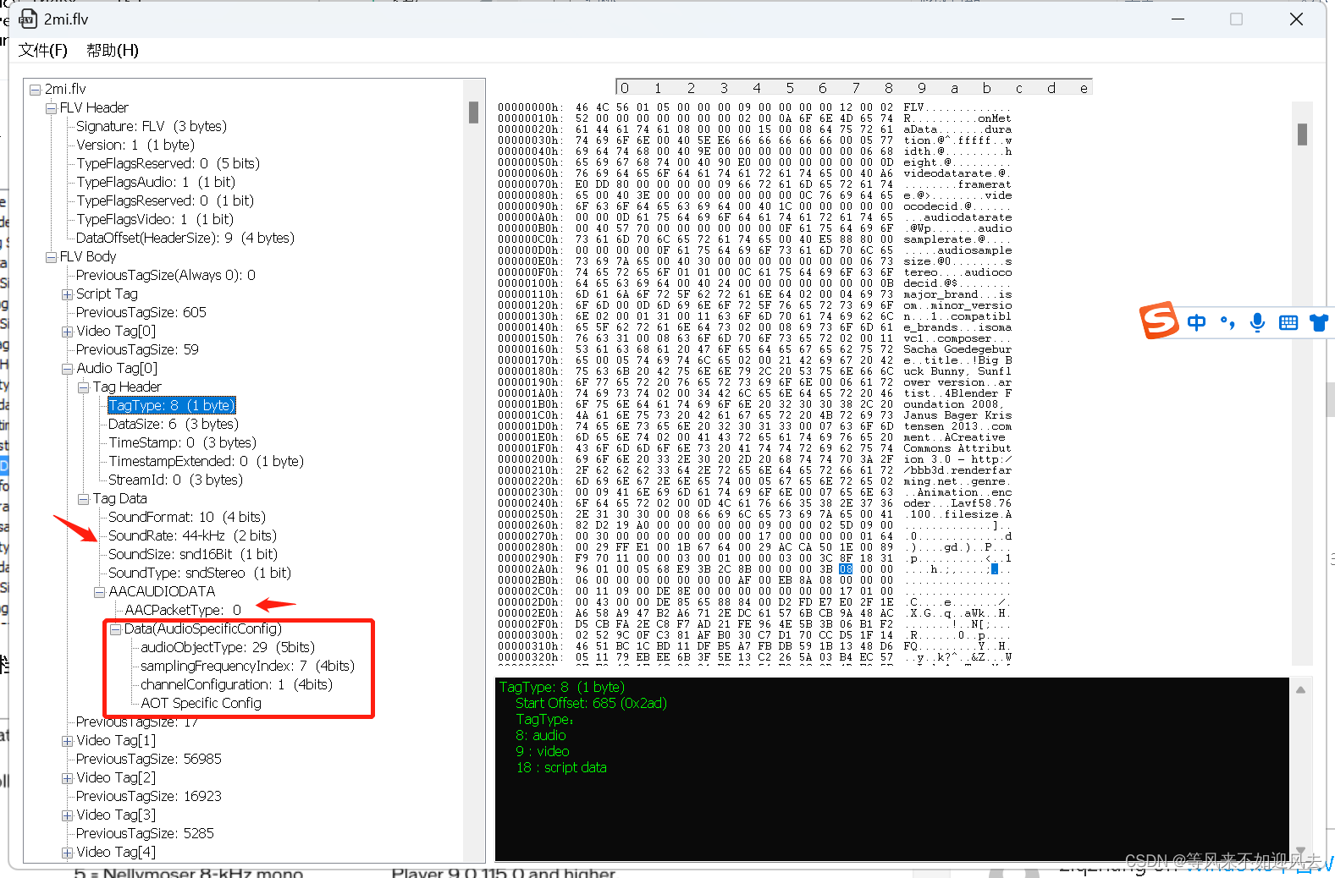The image size is (1335, 878).
Task: Select PreviousTagSize: 605 row
Action: point(141,312)
